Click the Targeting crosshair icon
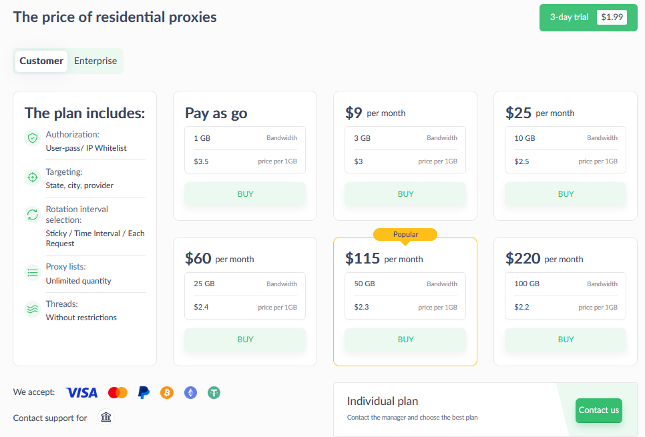 tap(33, 177)
